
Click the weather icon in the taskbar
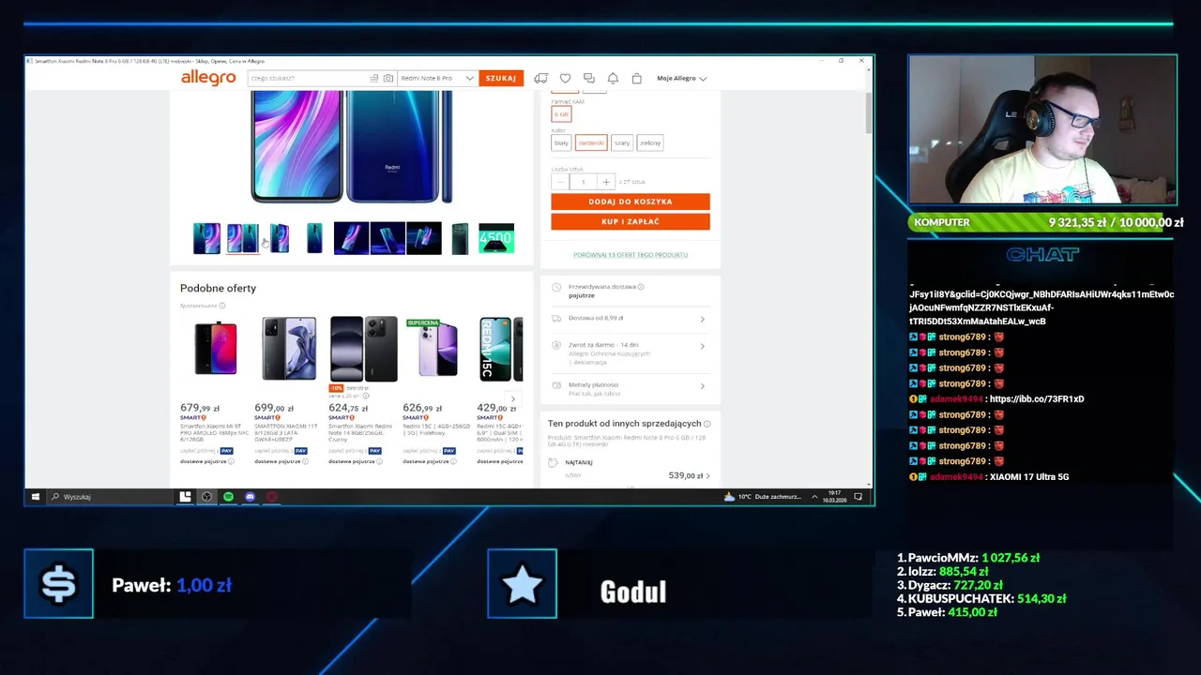(x=729, y=497)
